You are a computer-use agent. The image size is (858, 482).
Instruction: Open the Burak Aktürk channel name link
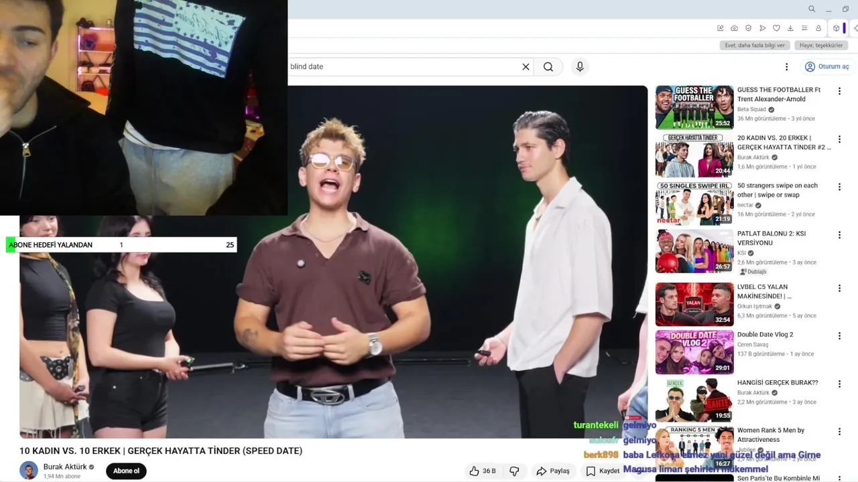click(x=65, y=467)
